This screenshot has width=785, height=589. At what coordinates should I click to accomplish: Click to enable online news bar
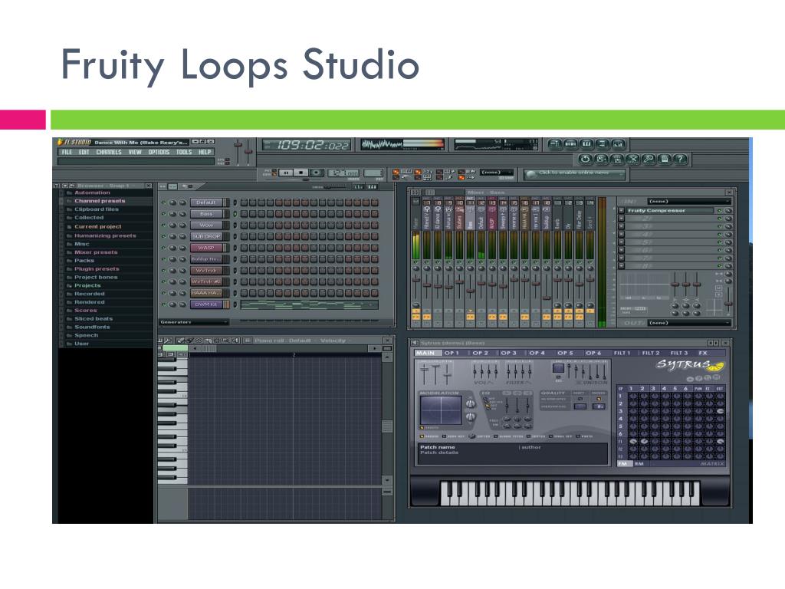point(575,173)
